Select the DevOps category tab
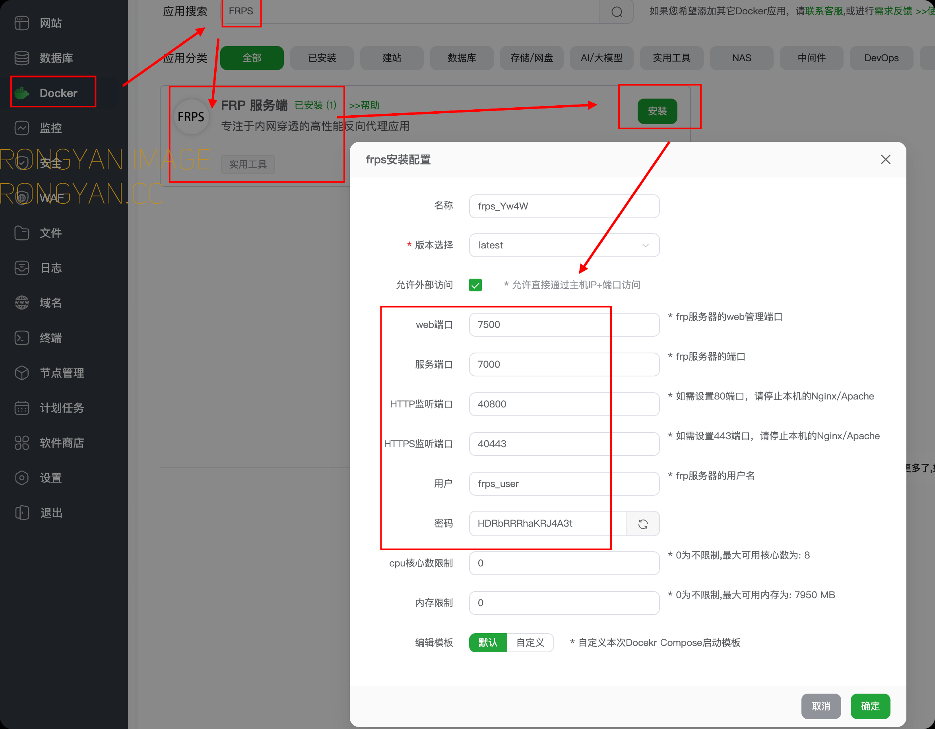This screenshot has height=729, width=935. tap(881, 58)
